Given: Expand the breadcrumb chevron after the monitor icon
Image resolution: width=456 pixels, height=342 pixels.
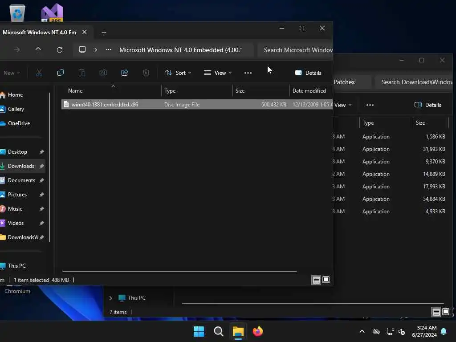Looking at the screenshot, I should (x=95, y=50).
